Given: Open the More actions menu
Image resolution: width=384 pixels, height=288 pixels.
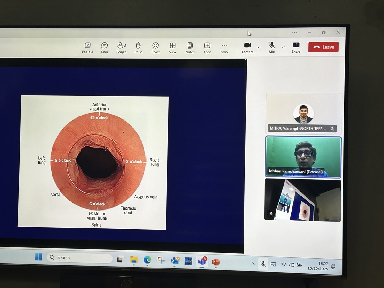Looking at the screenshot, I should coord(225,48).
